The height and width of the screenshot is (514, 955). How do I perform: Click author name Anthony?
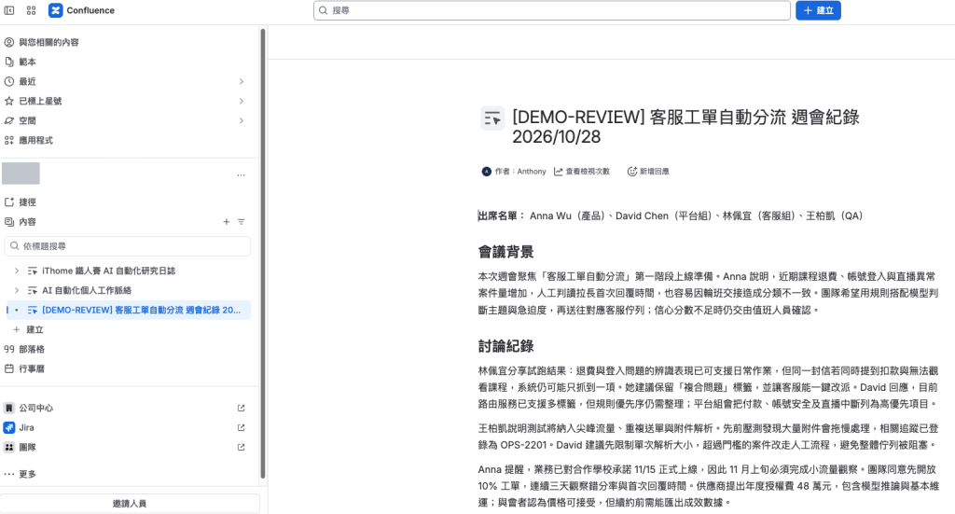click(532, 172)
